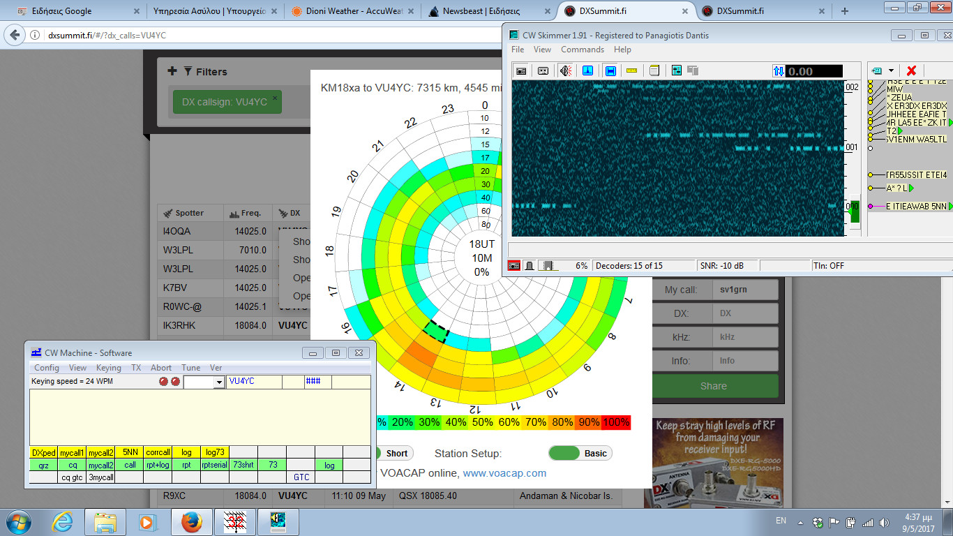The width and height of the screenshot is (953, 536).
Task: Click the 73shrt macro button
Action: click(x=243, y=465)
